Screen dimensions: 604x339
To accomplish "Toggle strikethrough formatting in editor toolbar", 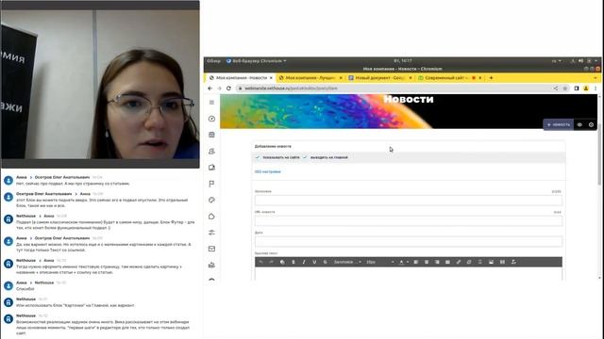I will pyautogui.click(x=325, y=262).
